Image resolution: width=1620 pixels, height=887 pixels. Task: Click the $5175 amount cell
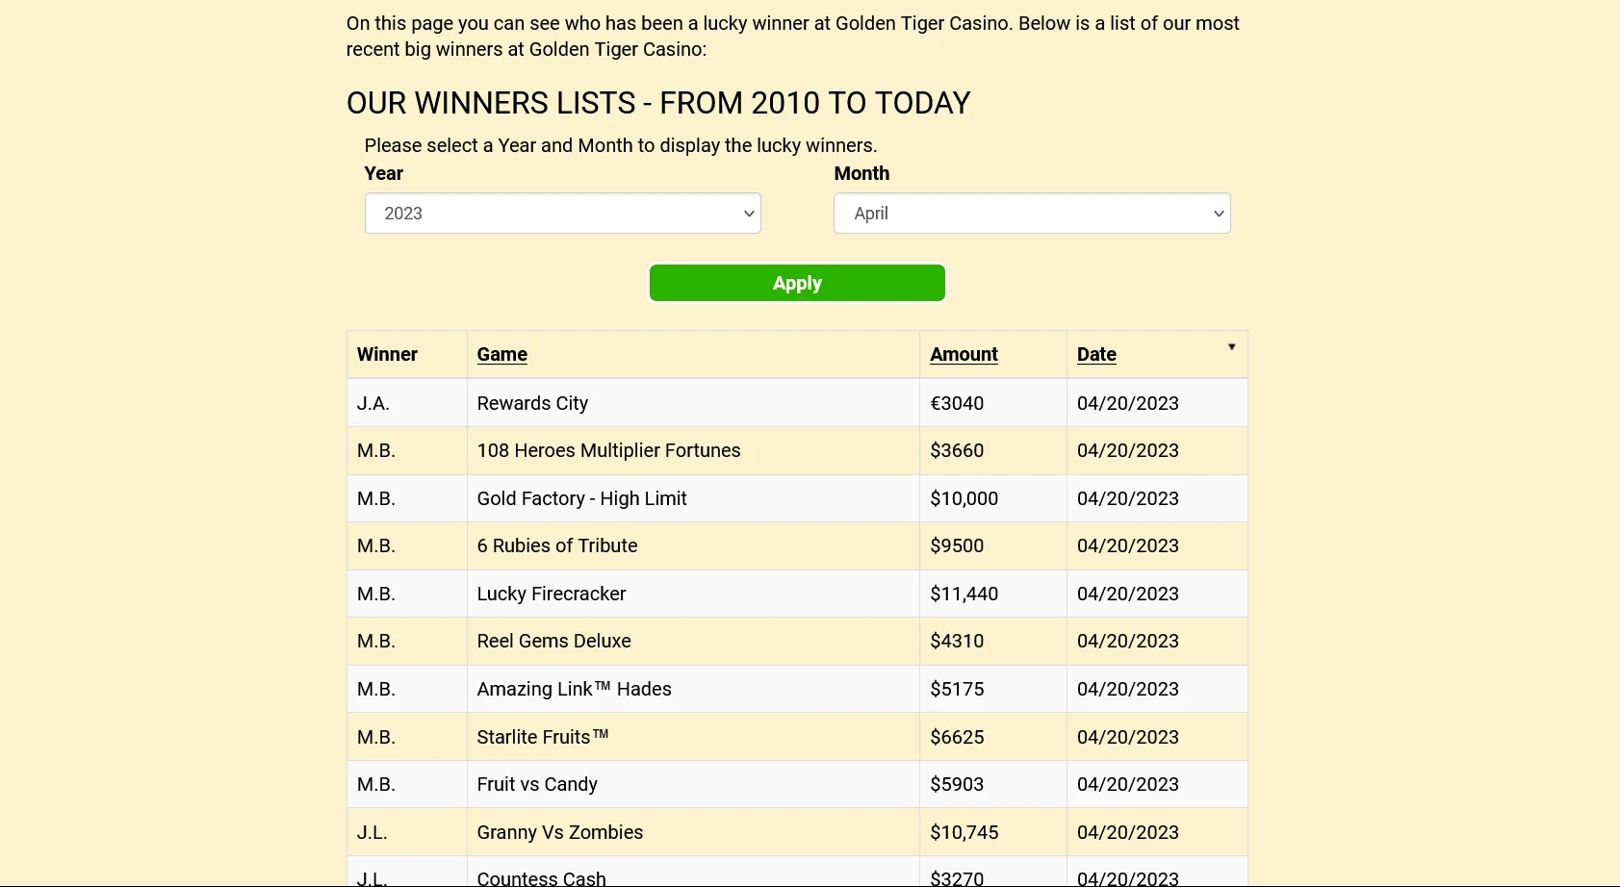pyautogui.click(x=993, y=689)
